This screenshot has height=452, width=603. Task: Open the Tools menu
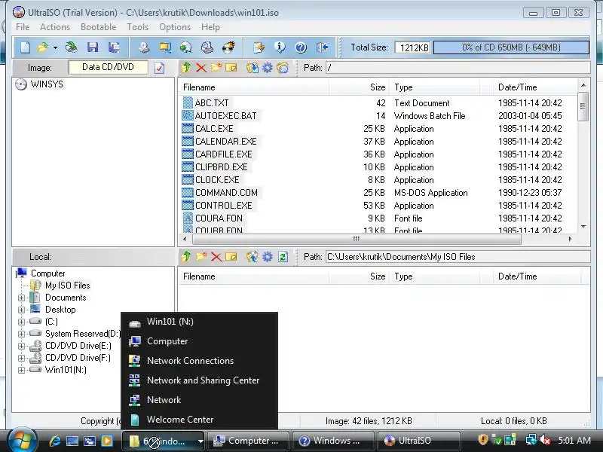click(x=138, y=27)
